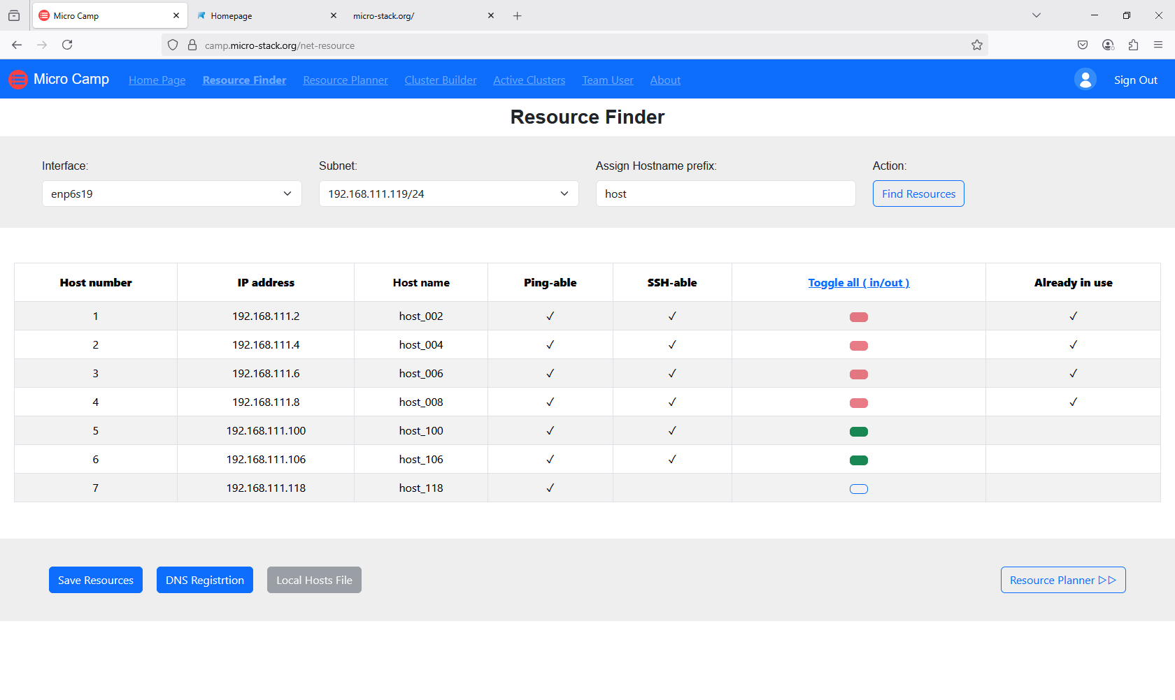Click the hostname prefix input field
The image size is (1175, 700).
pos(726,194)
